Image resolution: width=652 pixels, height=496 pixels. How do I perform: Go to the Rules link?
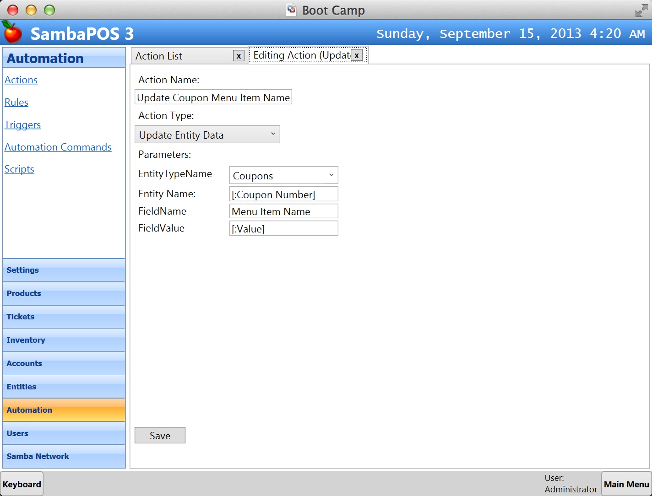click(16, 102)
